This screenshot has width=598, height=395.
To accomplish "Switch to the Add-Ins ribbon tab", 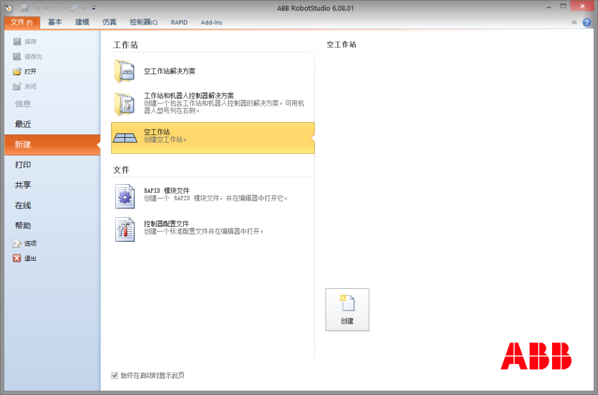I will [212, 23].
